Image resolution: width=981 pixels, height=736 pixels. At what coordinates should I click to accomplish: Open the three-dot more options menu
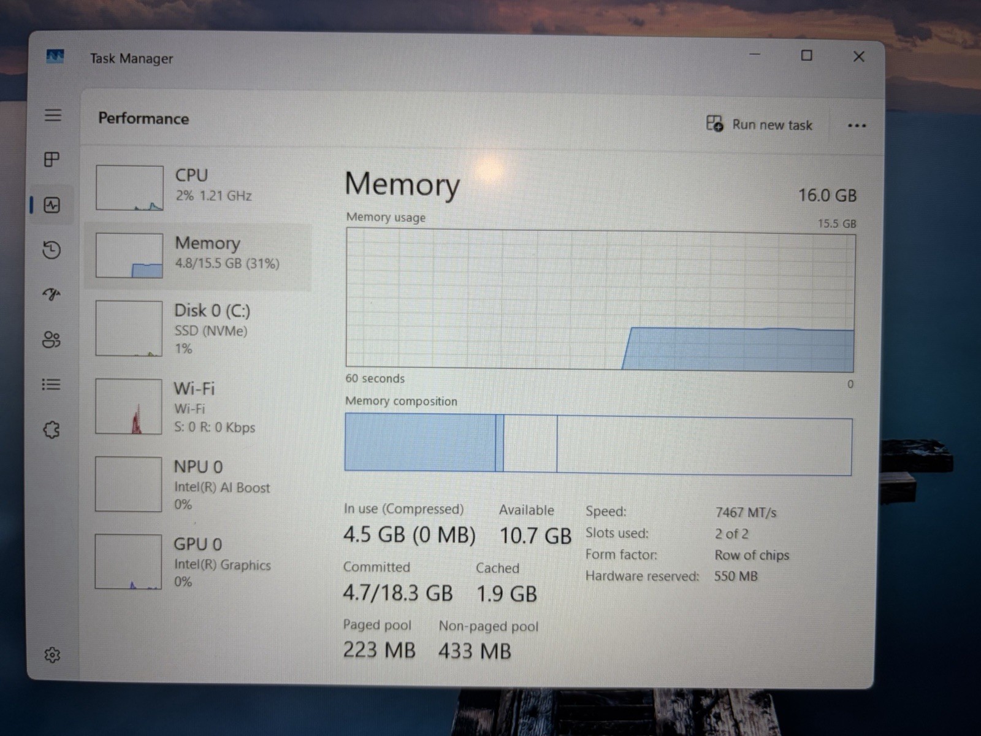(857, 126)
